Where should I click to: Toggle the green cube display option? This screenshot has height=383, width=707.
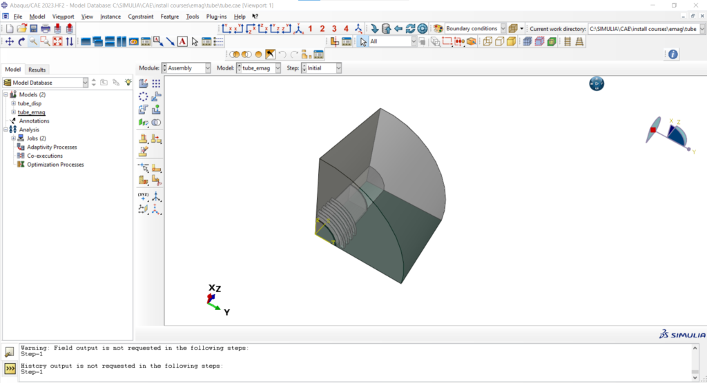coord(552,41)
